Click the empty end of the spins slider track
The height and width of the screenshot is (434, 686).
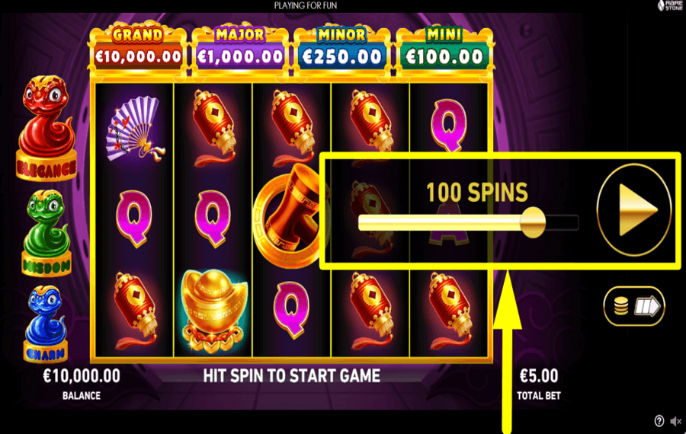click(x=563, y=222)
